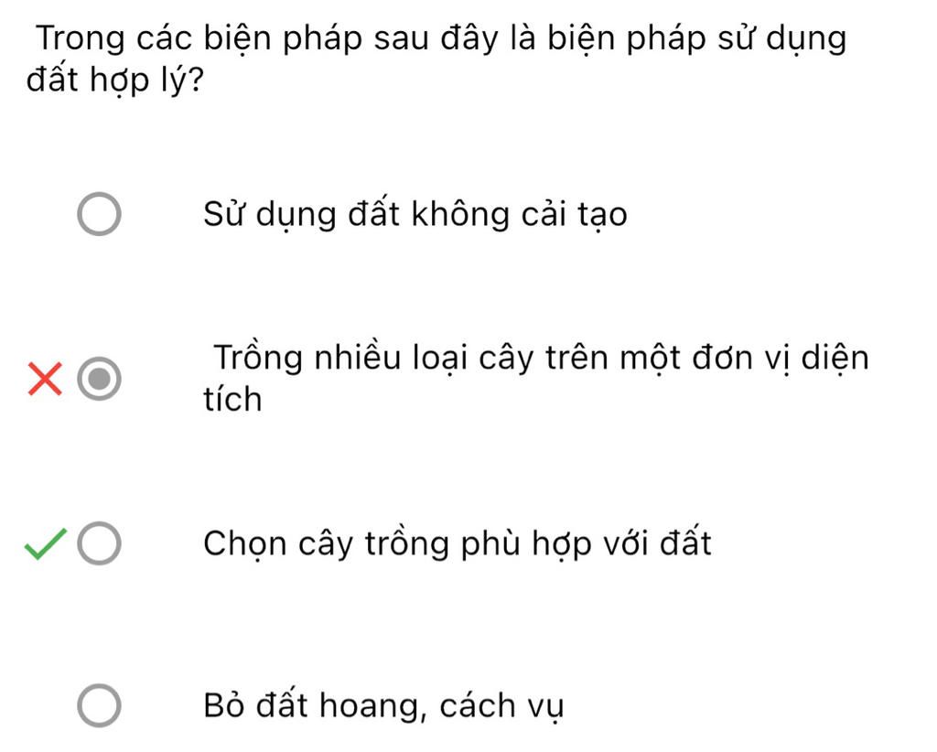This screenshot has height=752, width=937.
Task: Click the red X incorrect-answer mark
Action: click(44, 380)
